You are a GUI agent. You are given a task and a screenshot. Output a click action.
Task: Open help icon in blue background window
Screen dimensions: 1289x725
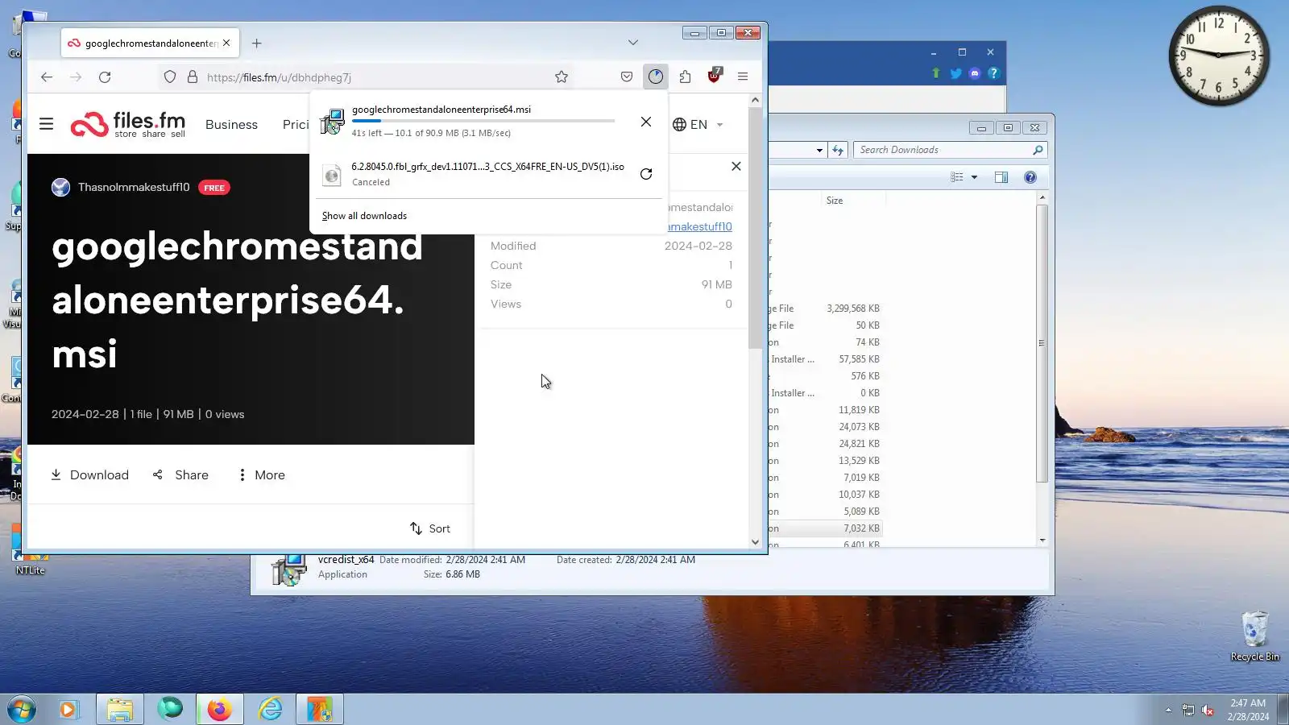coord(993,73)
